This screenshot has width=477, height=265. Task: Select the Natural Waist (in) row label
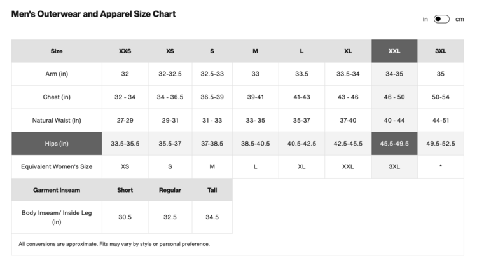tap(57, 120)
